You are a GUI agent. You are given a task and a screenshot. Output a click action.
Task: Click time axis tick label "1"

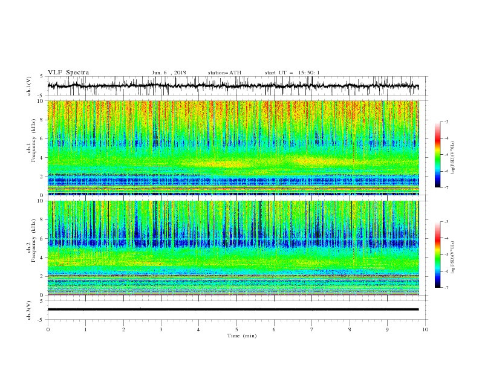85,329
